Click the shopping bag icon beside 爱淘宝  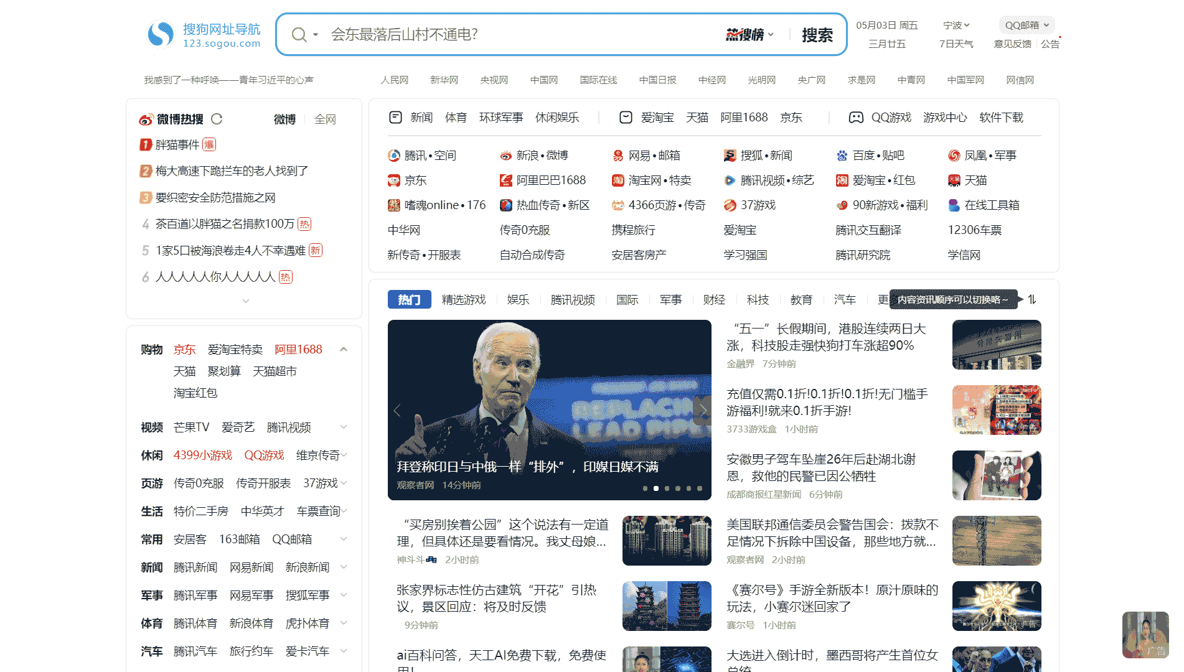pos(626,117)
